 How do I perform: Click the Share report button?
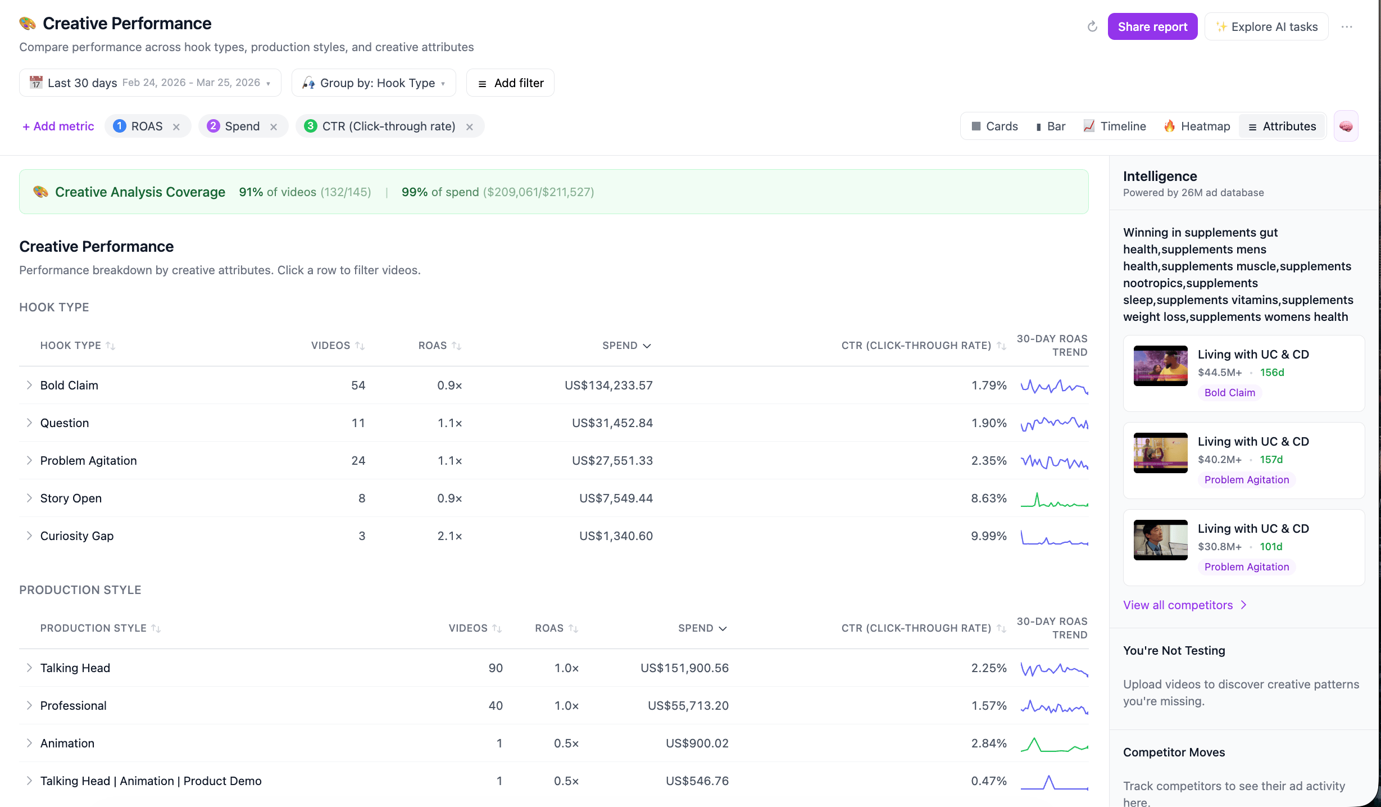coord(1152,26)
